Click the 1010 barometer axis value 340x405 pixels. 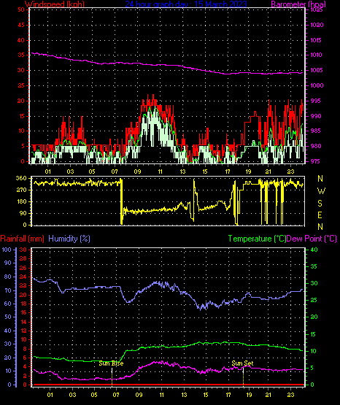tap(316, 55)
